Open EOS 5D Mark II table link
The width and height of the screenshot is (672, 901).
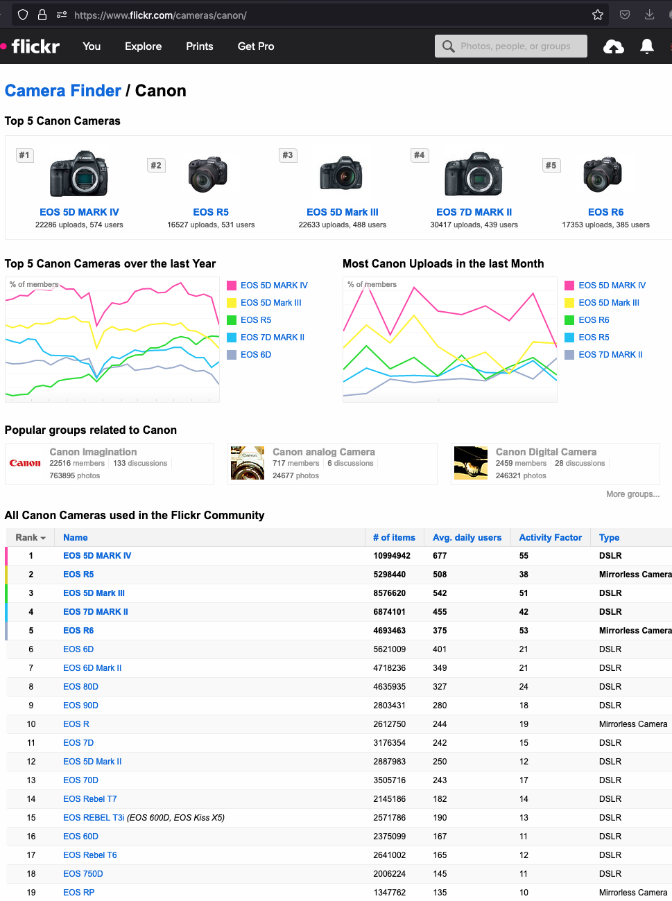92,762
